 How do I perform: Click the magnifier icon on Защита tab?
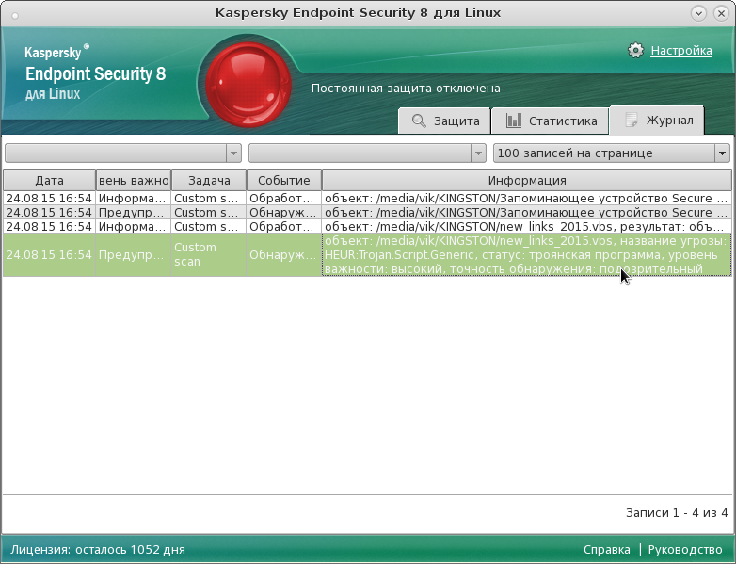(x=419, y=121)
